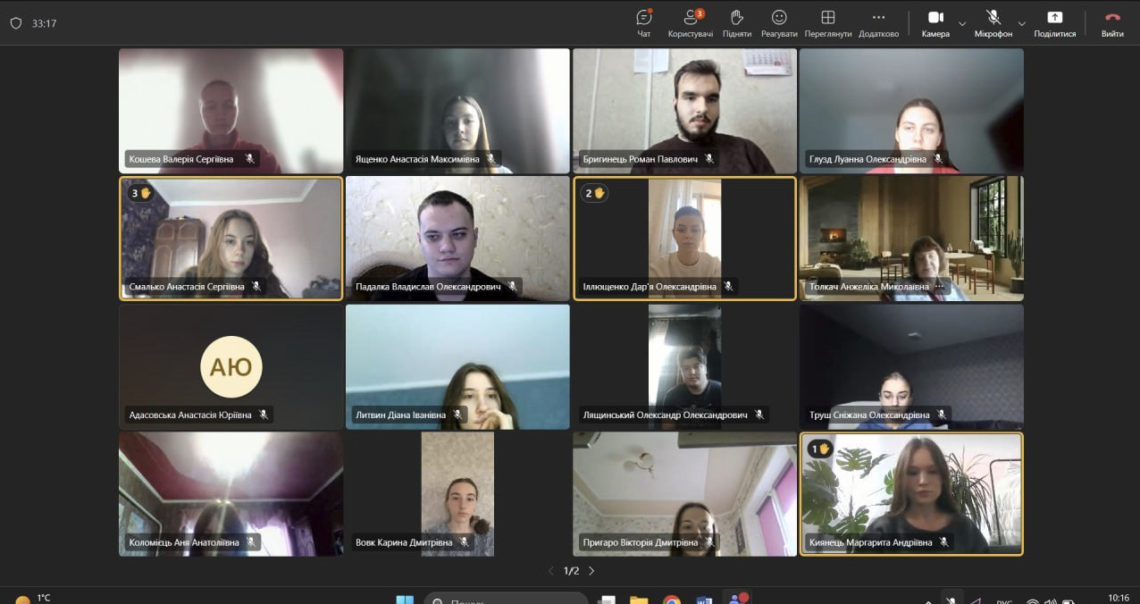The height and width of the screenshot is (604, 1140).
Task: Select Адасовська Анастасія's AЮ avatar tile
Action: 231,366
